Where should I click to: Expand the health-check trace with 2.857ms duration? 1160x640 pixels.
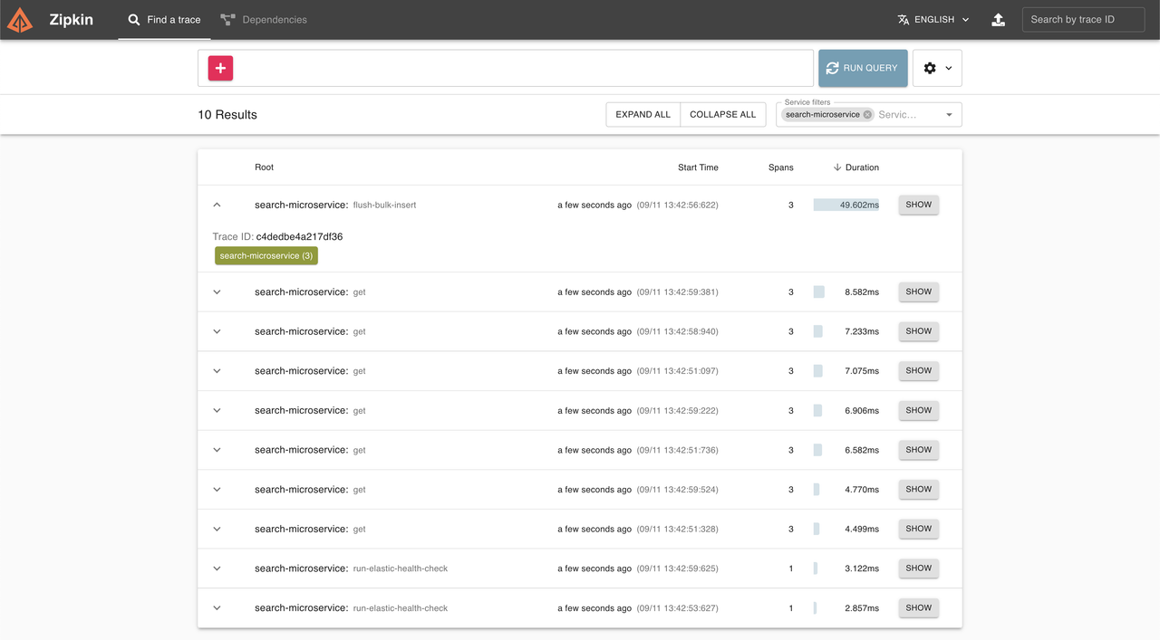coord(217,608)
